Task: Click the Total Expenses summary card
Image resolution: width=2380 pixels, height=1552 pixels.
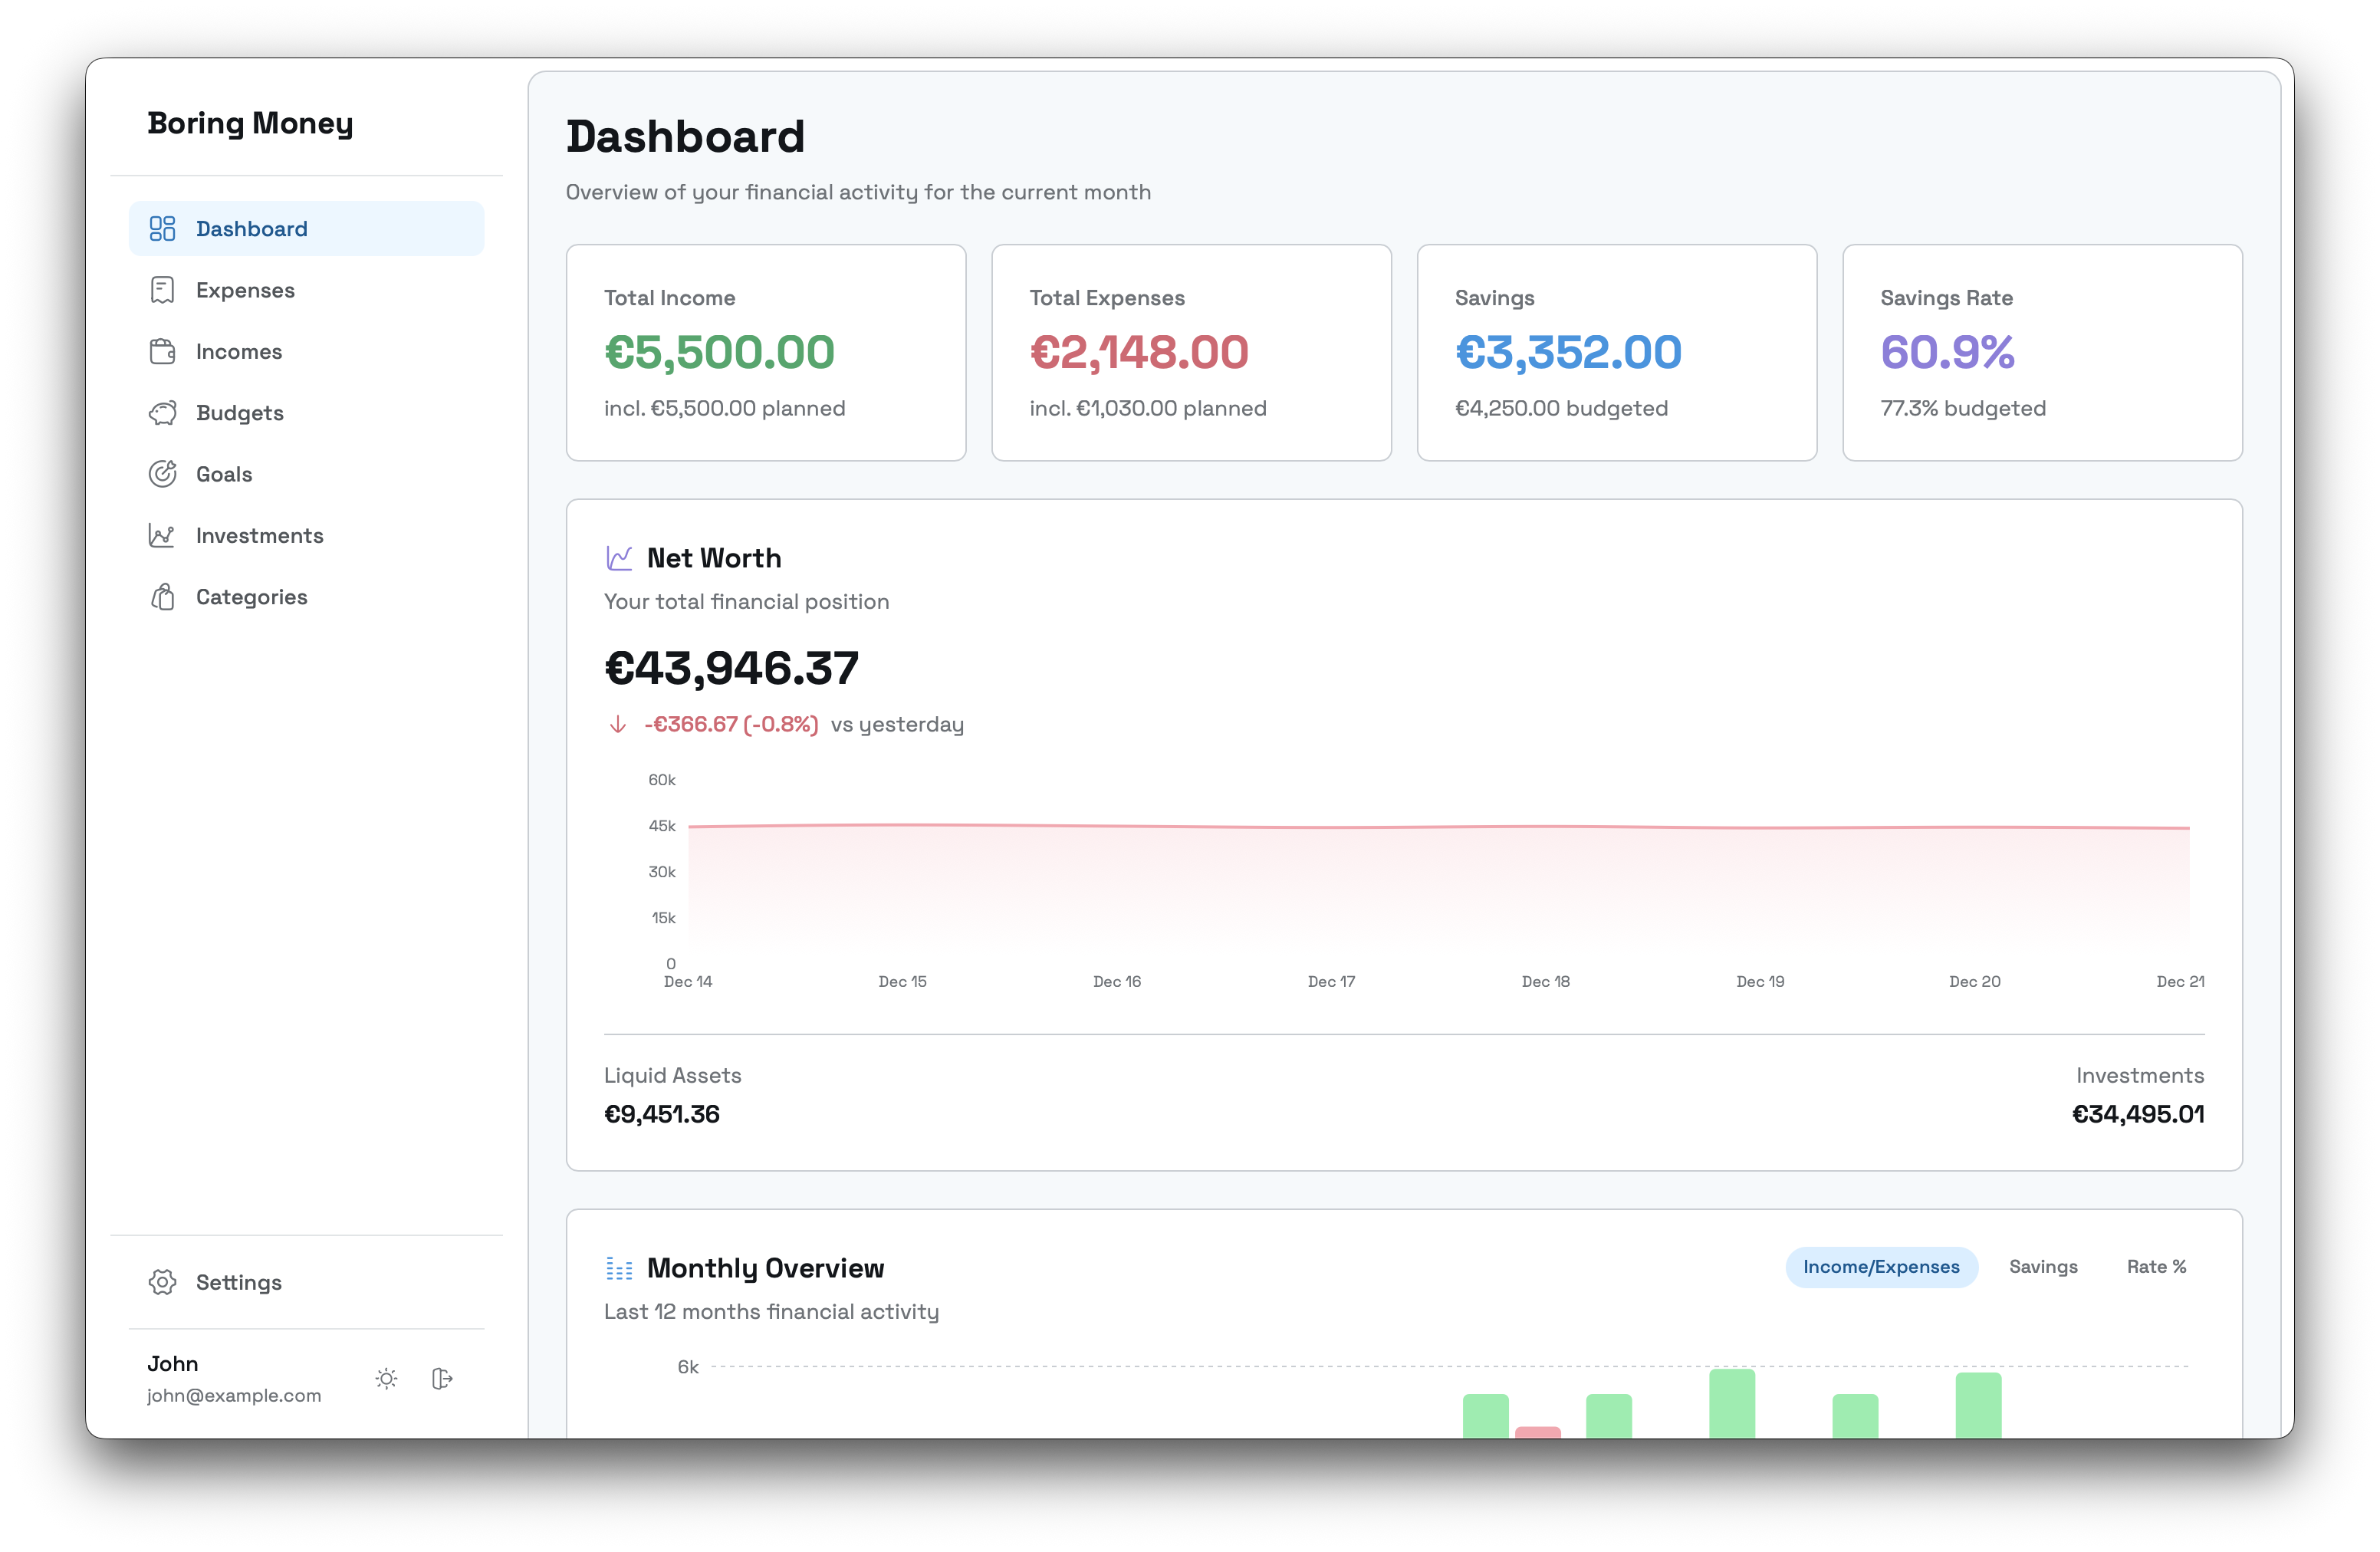Action: [1190, 352]
